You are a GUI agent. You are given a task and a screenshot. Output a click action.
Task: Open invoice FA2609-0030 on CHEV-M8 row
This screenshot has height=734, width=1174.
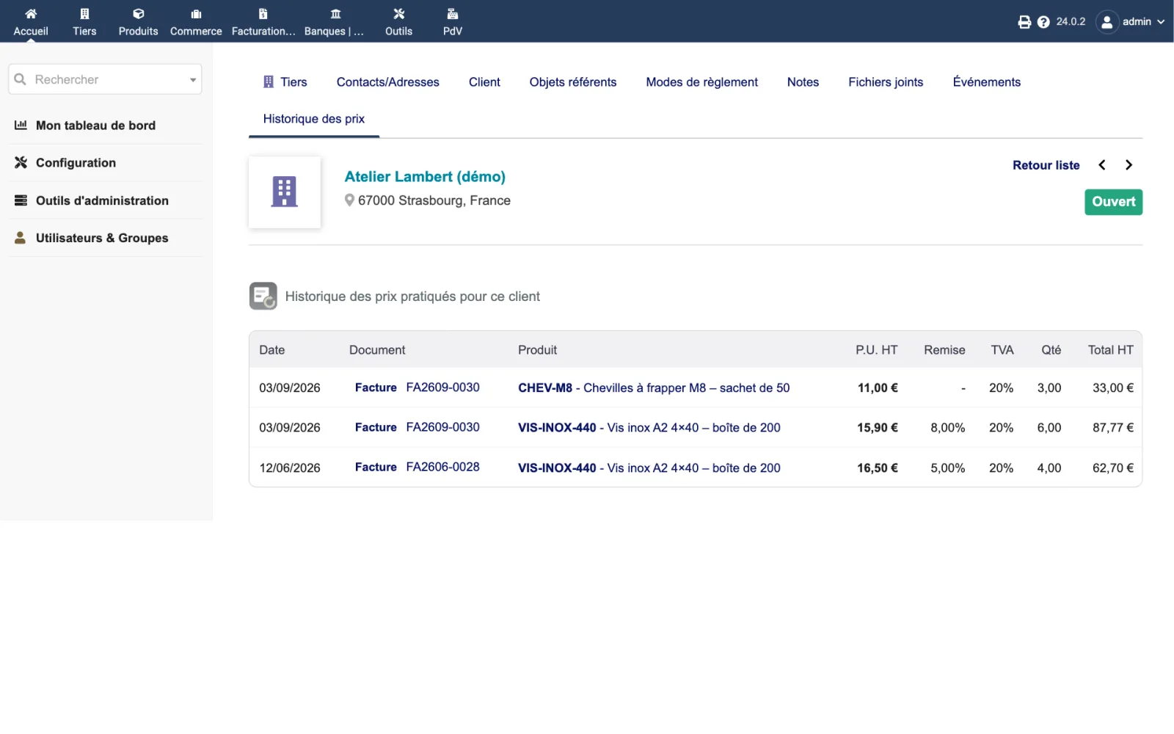pyautogui.click(x=442, y=388)
